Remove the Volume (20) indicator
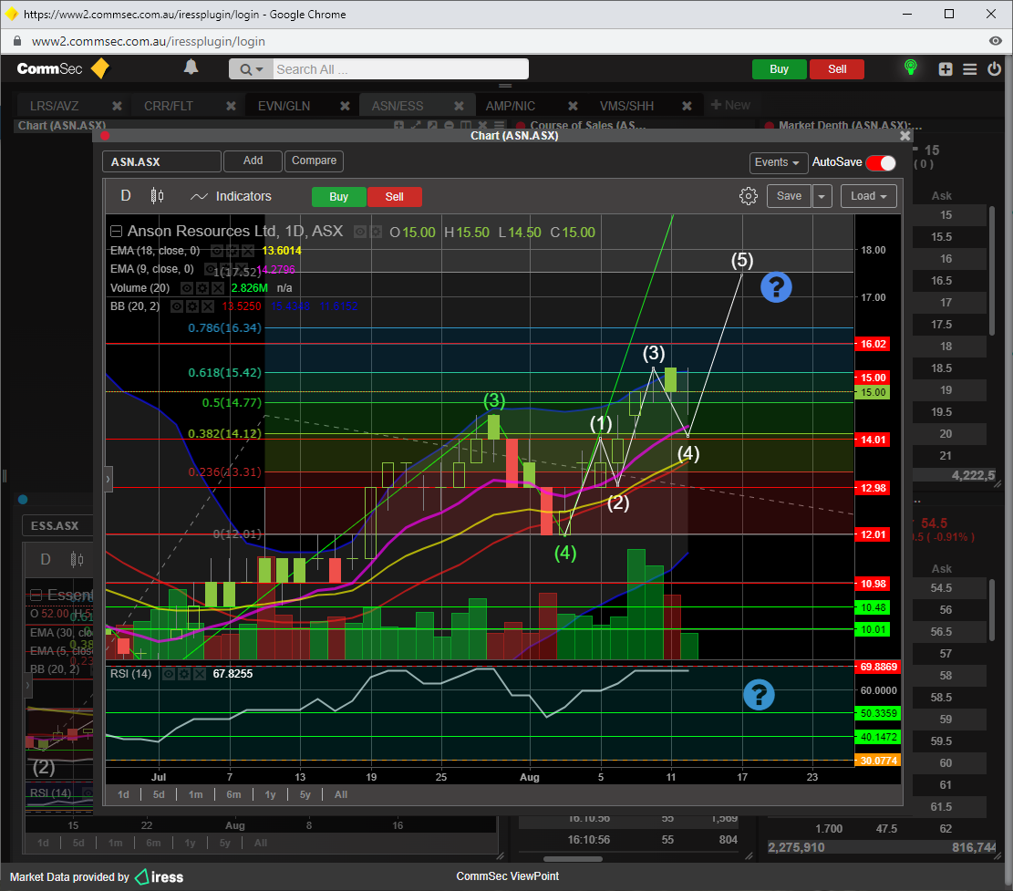1013x891 pixels. [x=218, y=288]
